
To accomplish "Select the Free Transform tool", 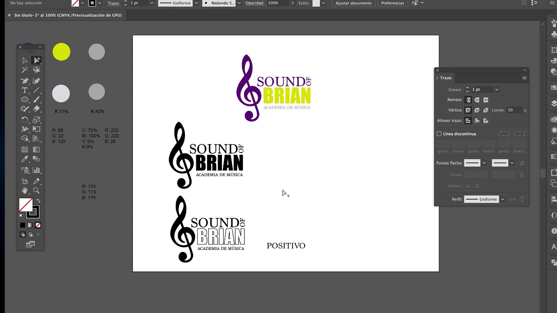I will [37, 129].
